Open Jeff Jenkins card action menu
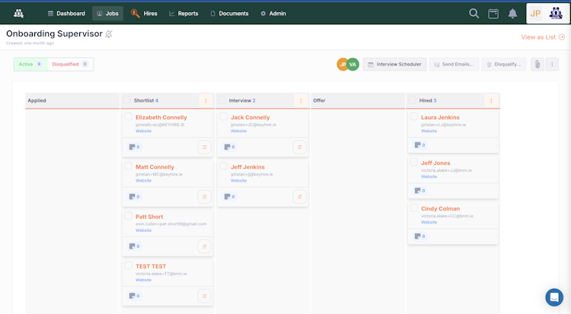571x314 pixels. coord(299,197)
